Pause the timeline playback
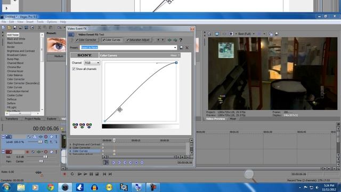This screenshot has height=192, width=341. pyautogui.click(x=91, y=174)
